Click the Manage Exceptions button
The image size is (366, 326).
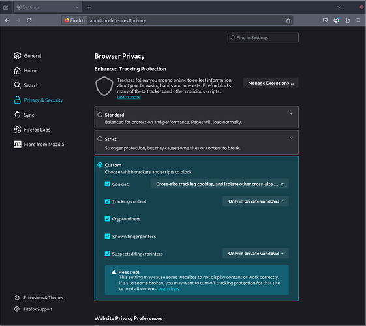tap(271, 83)
